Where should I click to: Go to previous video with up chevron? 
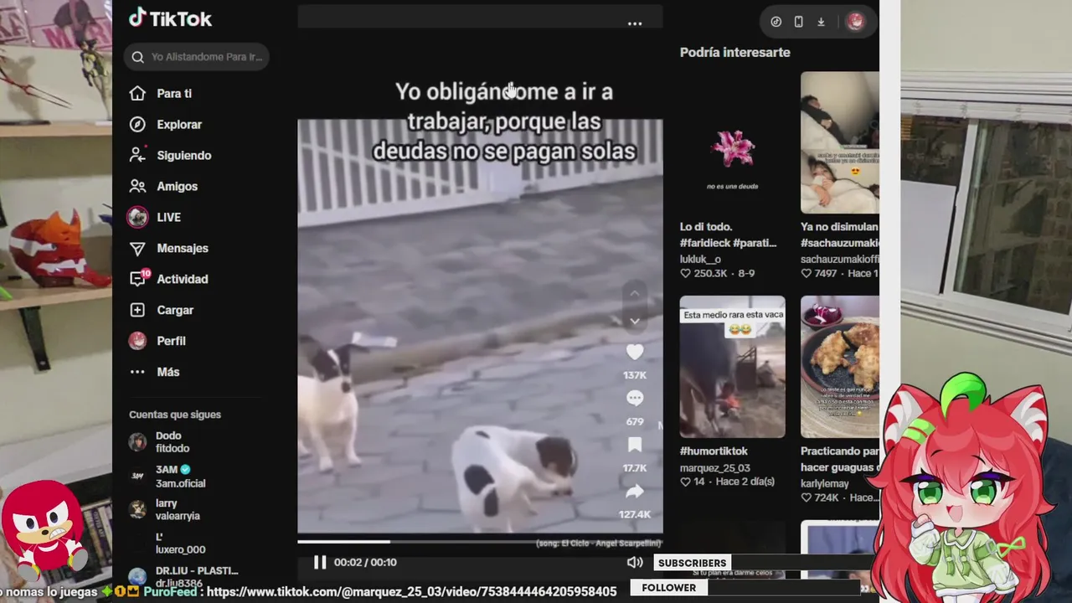tap(635, 293)
